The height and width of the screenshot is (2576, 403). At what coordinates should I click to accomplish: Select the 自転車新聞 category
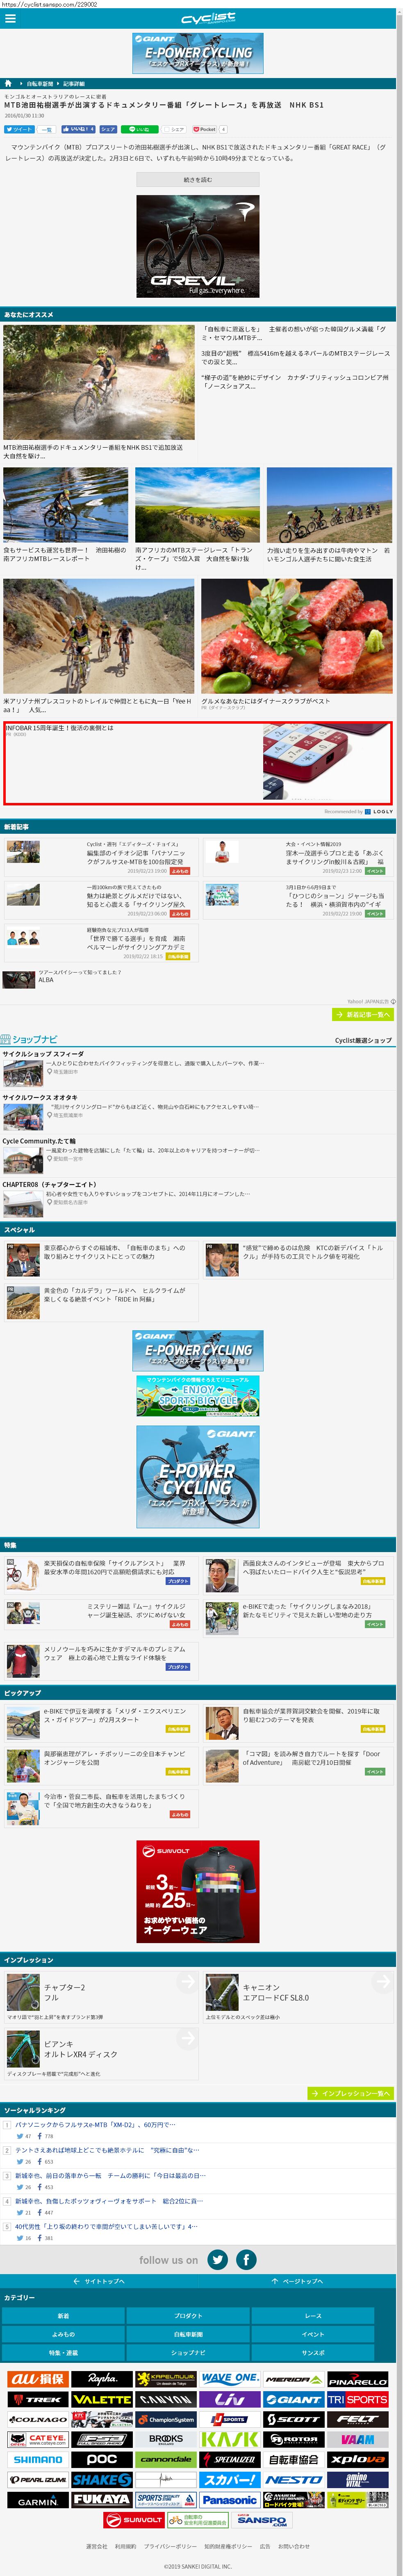coord(187,2334)
